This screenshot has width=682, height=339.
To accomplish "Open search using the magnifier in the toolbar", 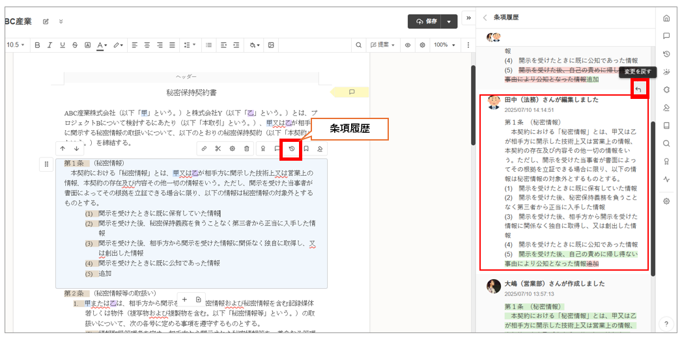I will click(358, 45).
